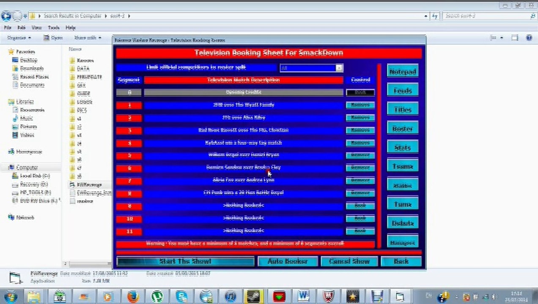The image size is (538, 304).
Task: Select the DATA folder in file list
Action: tap(80, 68)
